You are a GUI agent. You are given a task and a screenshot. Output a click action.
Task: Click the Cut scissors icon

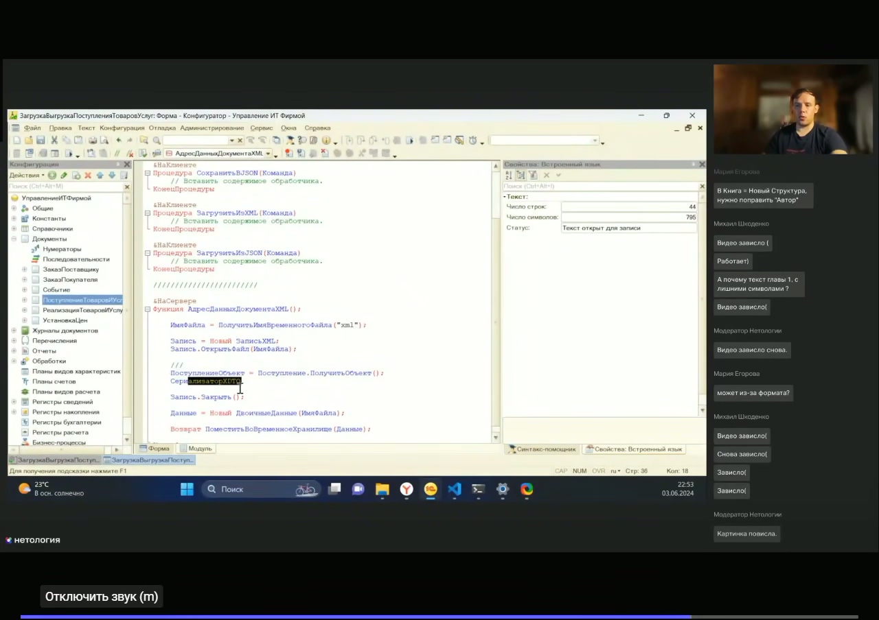click(54, 141)
